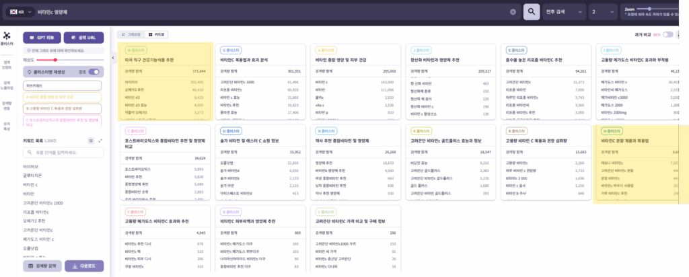Click the keyword list view icon
Screen dimensions: 689x277
tap(91, 141)
